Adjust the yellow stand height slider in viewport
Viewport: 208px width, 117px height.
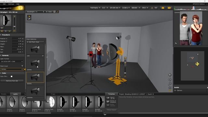click(125, 73)
